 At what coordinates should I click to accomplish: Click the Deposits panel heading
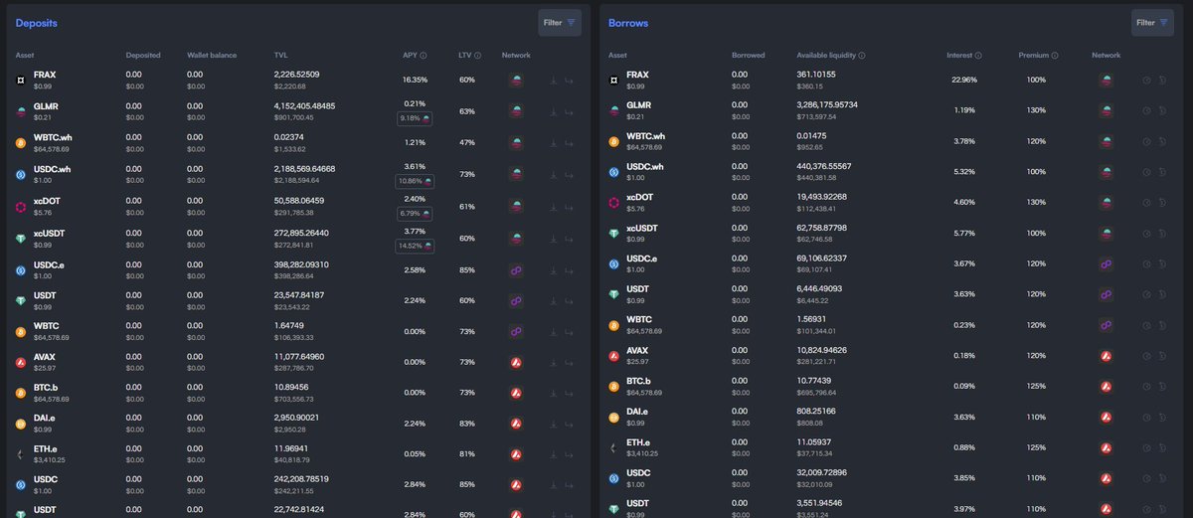35,22
